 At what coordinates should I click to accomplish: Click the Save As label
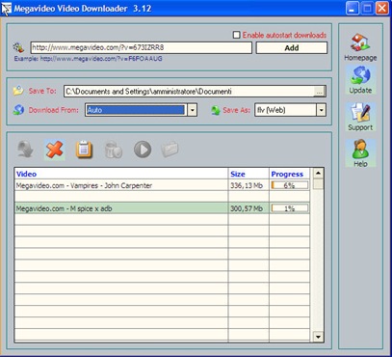(x=236, y=110)
